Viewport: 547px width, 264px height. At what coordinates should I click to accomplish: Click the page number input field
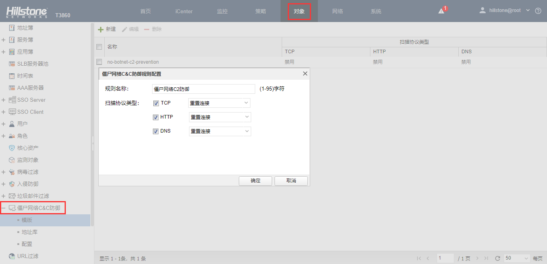(445, 258)
